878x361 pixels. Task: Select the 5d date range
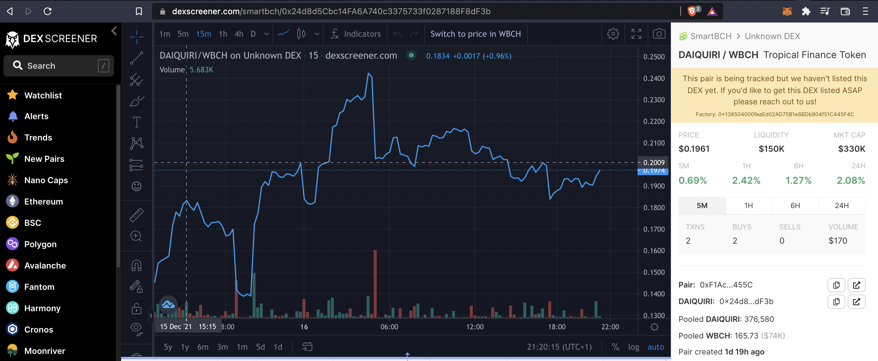click(260, 347)
